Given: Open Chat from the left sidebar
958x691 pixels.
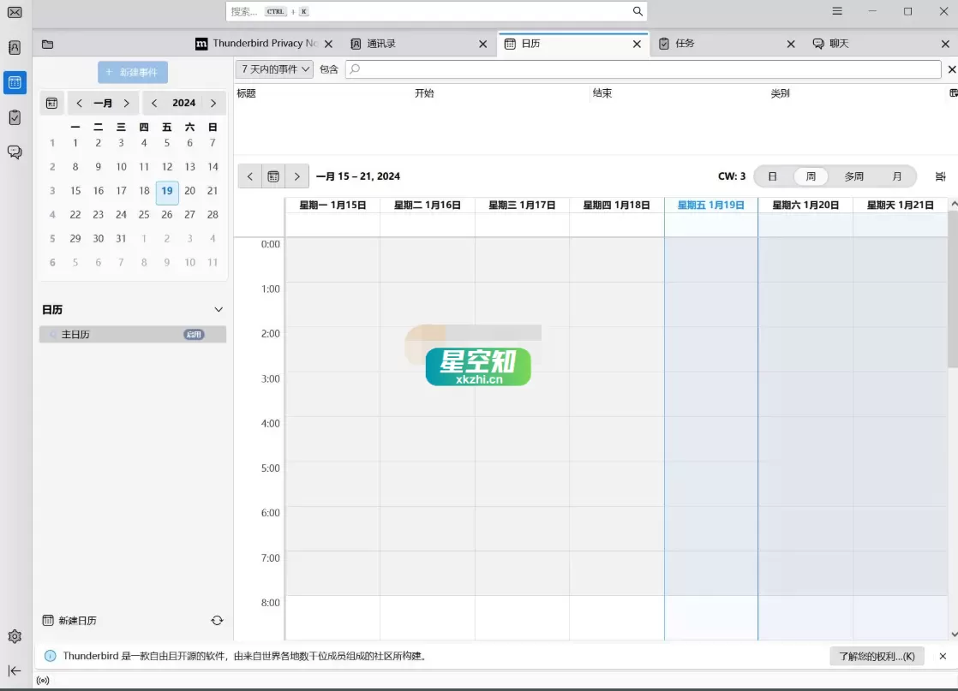Looking at the screenshot, I should [x=14, y=152].
